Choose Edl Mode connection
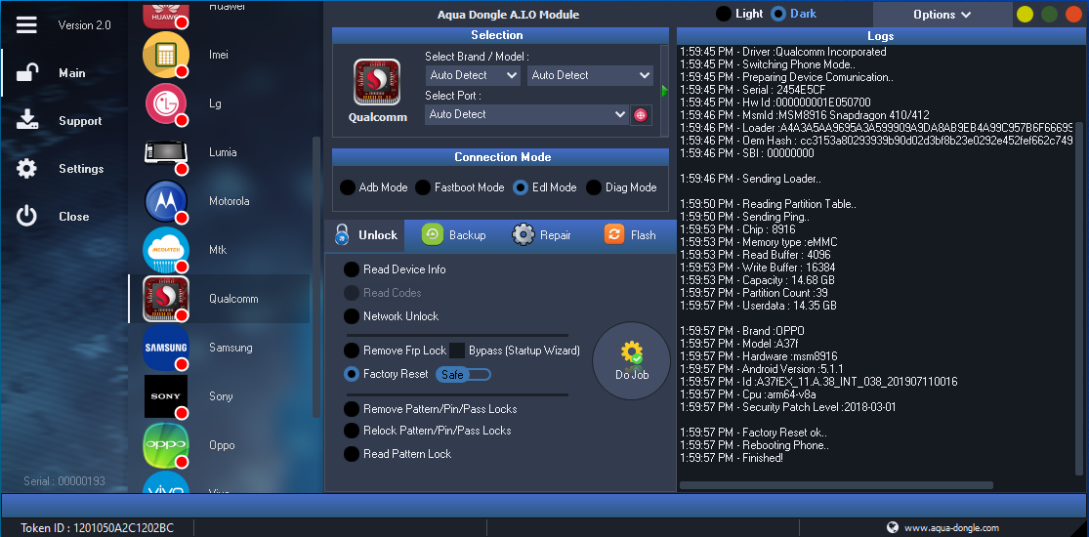 click(521, 187)
